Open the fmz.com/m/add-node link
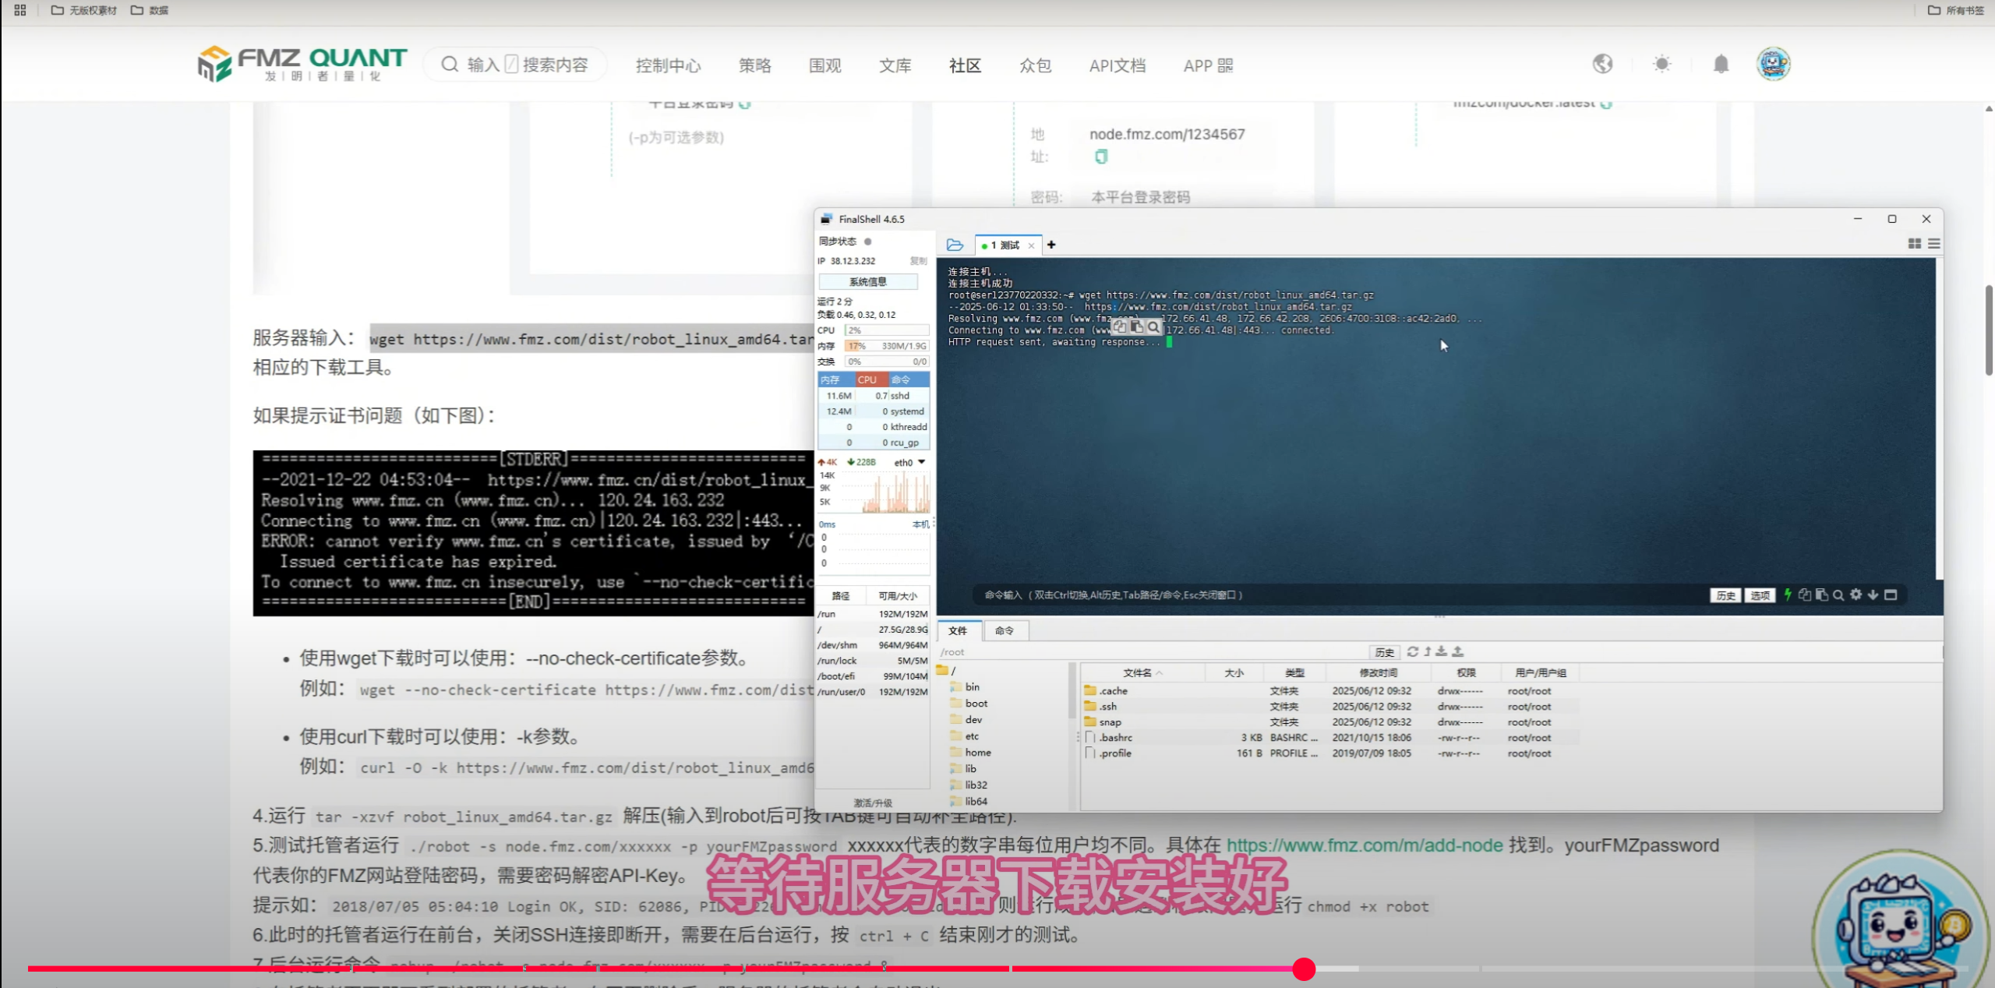Viewport: 1995px width, 988px height. point(1365,845)
